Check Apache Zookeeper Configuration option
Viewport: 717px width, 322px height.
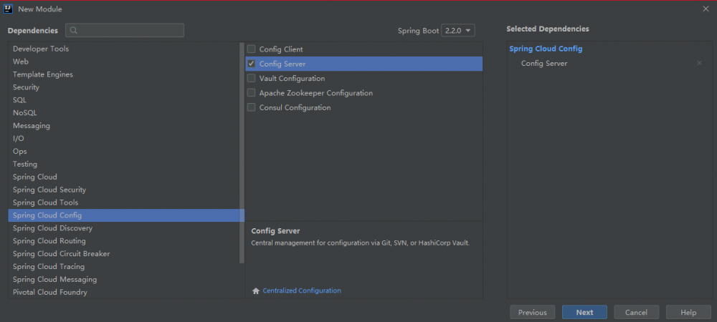click(251, 93)
